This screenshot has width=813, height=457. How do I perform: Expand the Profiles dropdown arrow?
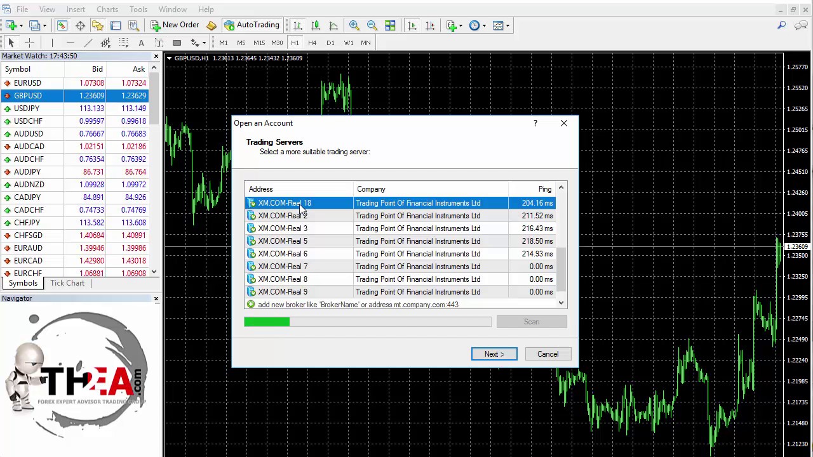pyautogui.click(x=44, y=26)
